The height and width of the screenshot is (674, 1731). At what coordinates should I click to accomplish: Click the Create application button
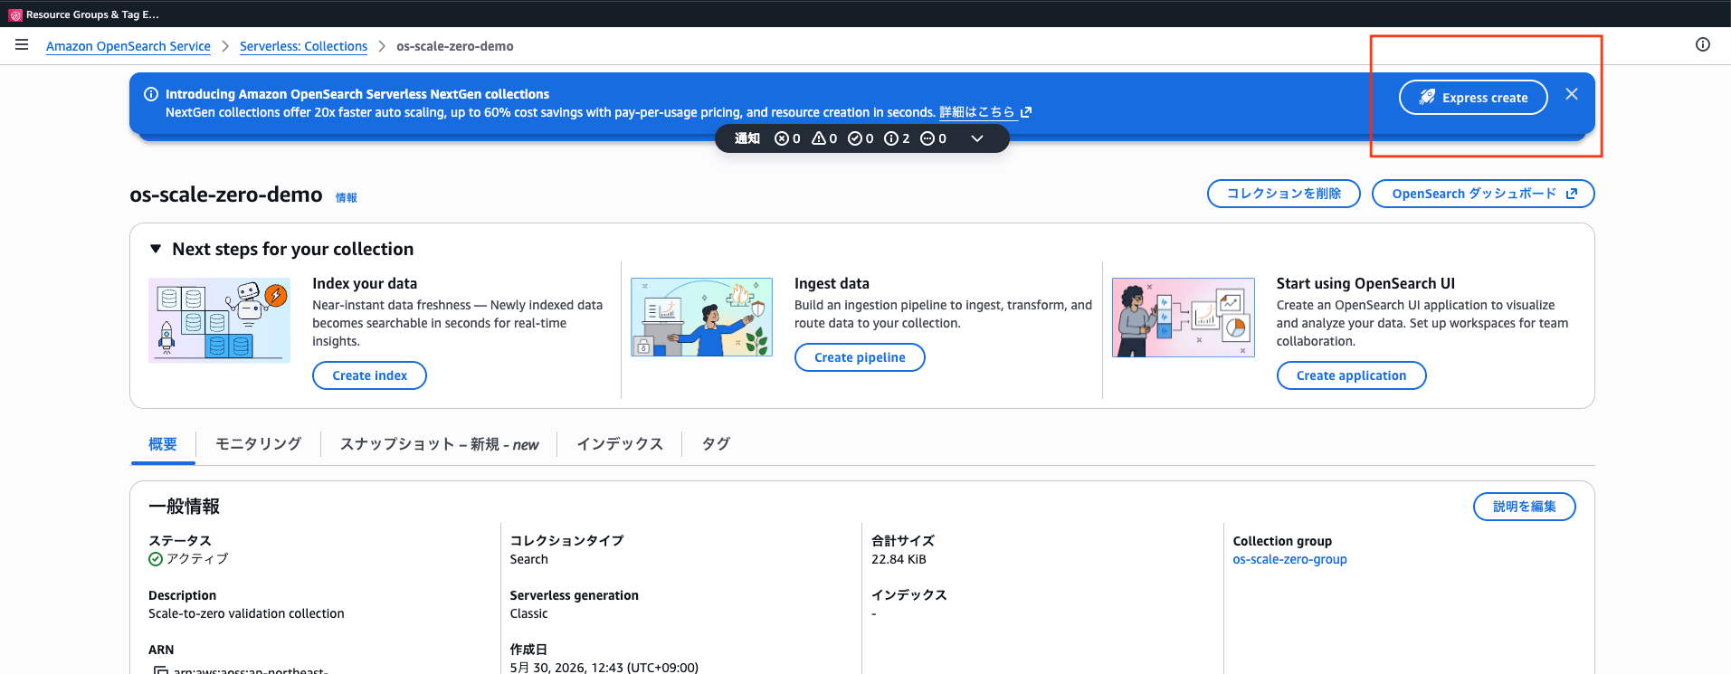click(x=1351, y=375)
